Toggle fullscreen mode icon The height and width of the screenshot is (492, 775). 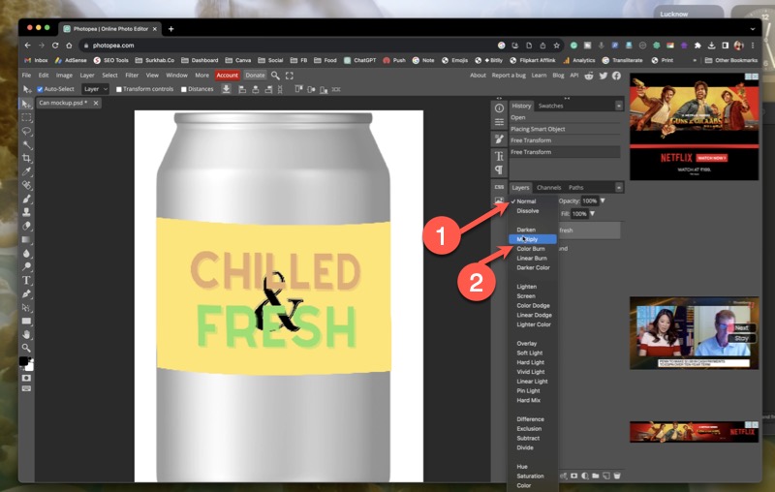click(x=290, y=76)
